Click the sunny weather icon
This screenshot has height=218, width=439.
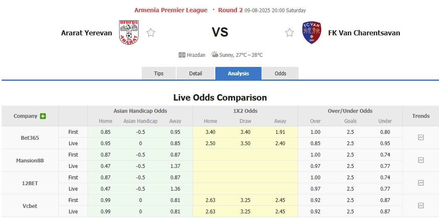[215, 55]
